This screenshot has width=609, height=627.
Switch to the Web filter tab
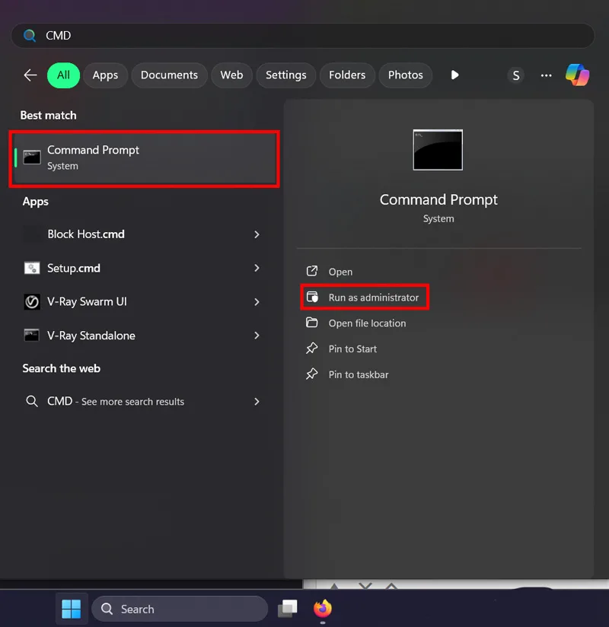[231, 75]
